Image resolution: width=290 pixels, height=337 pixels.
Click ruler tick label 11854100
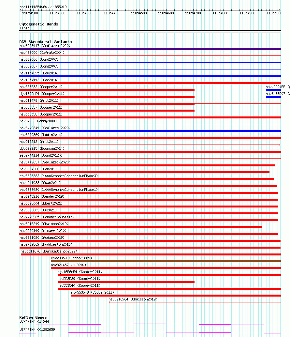[30, 13]
